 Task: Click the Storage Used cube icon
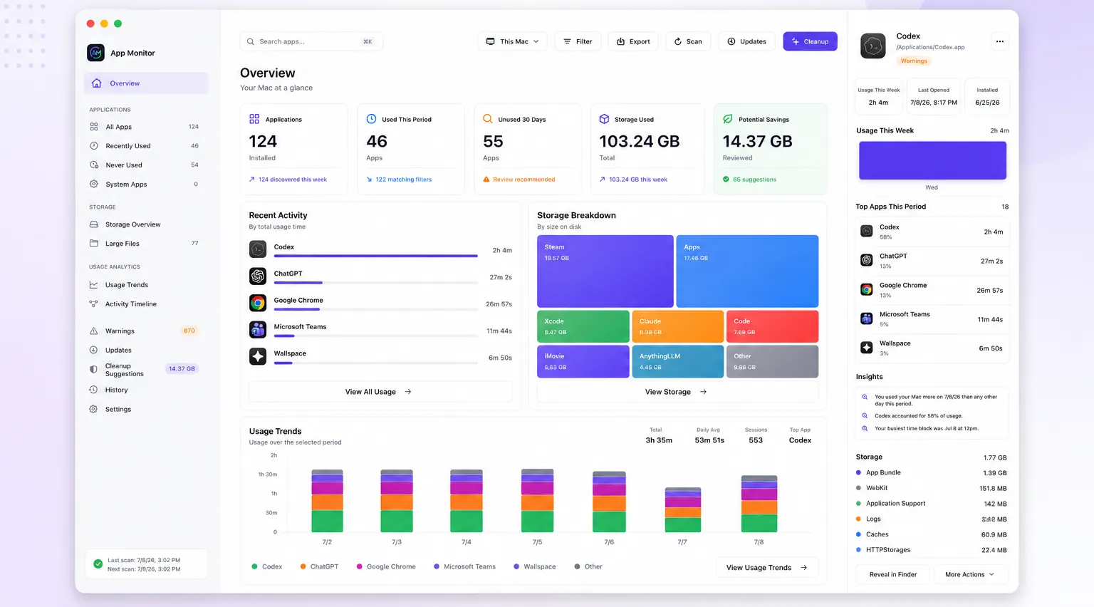[604, 119]
